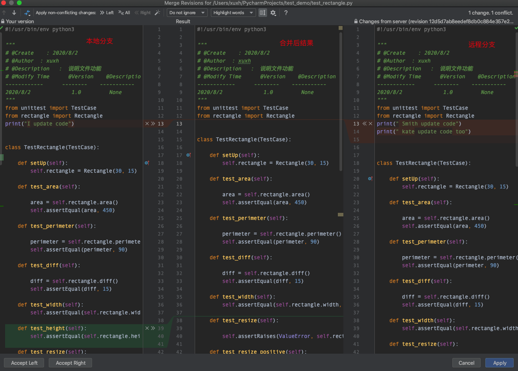The width and height of the screenshot is (518, 371).
Task: Click the Apply button
Action: (x=500, y=363)
